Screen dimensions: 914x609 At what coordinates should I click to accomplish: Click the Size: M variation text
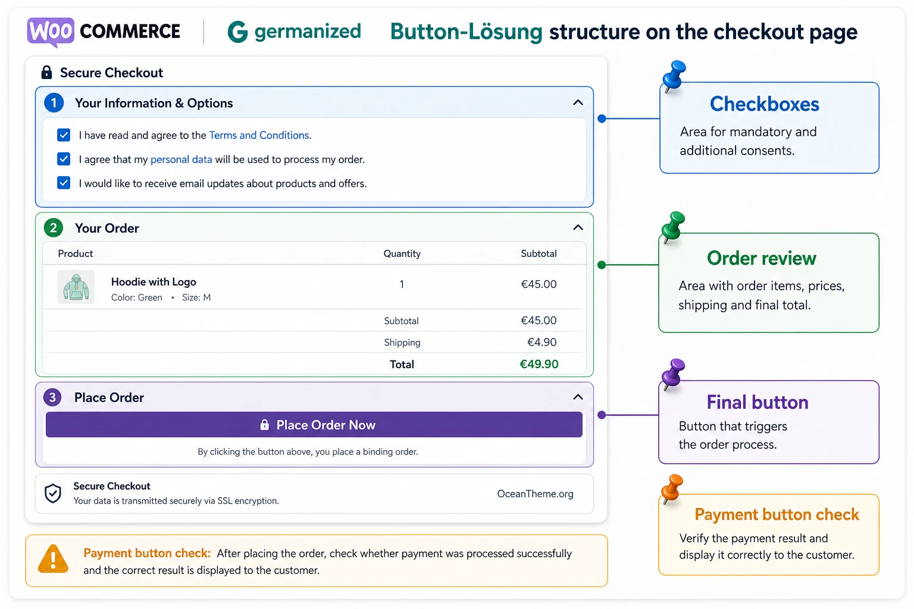(x=196, y=297)
